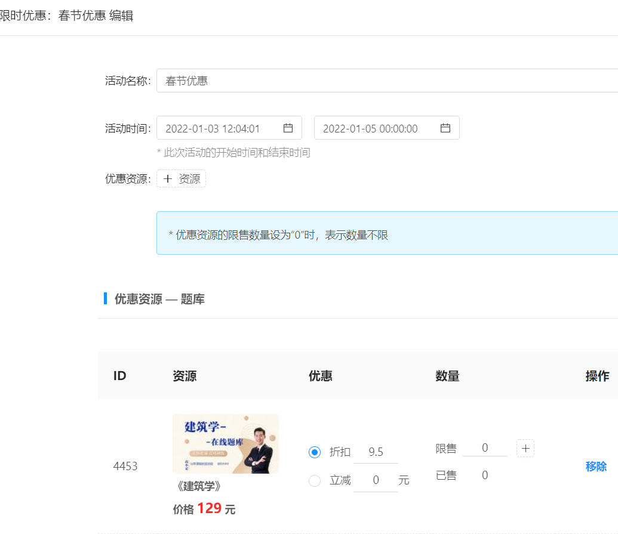Click the 折扣 value field showing 9.5

coord(376,452)
